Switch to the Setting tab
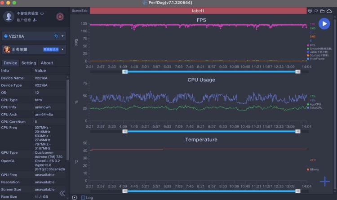 [29, 63]
